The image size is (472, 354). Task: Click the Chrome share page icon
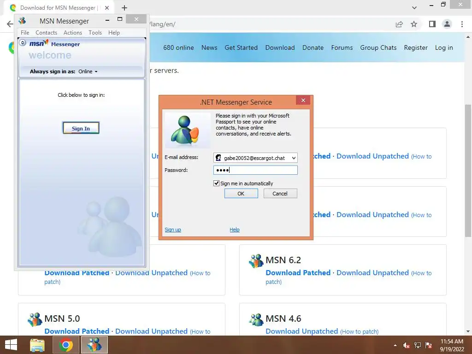click(x=399, y=24)
